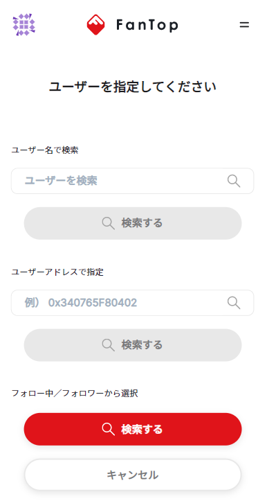Click gray 検索する button below username field
This screenshot has height=501, width=267.
tap(133, 223)
